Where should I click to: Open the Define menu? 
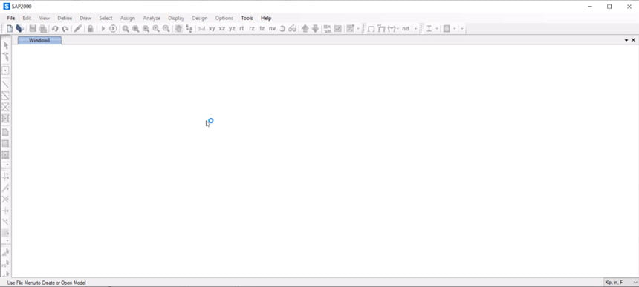(x=65, y=18)
